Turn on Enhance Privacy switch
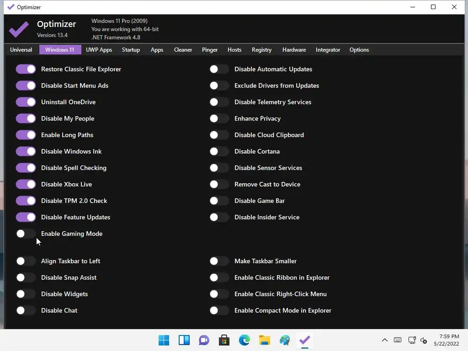 coord(219,118)
